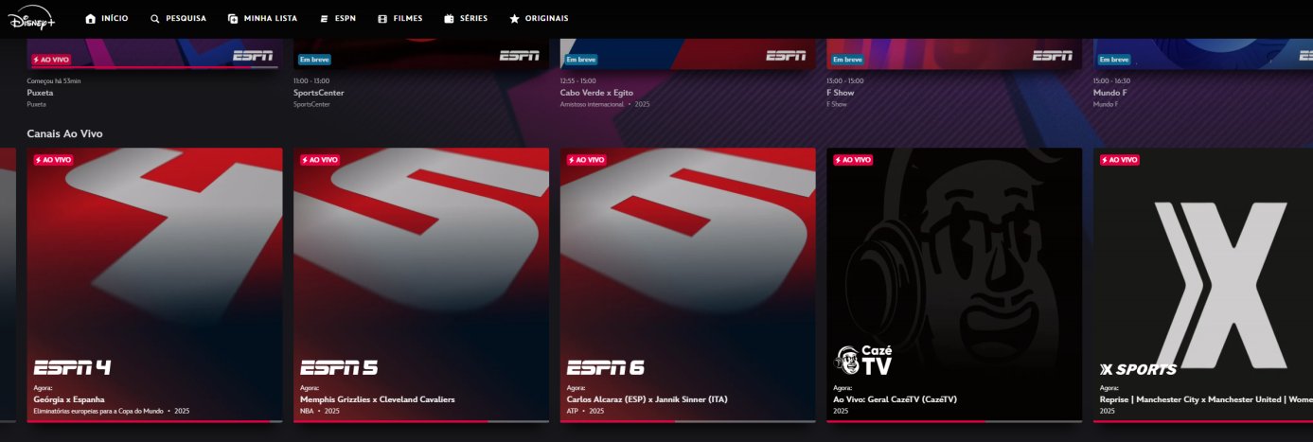Image resolution: width=1313 pixels, height=442 pixels.
Task: Open the Mundo F upcoming thumbnail
Action: coord(1203,53)
